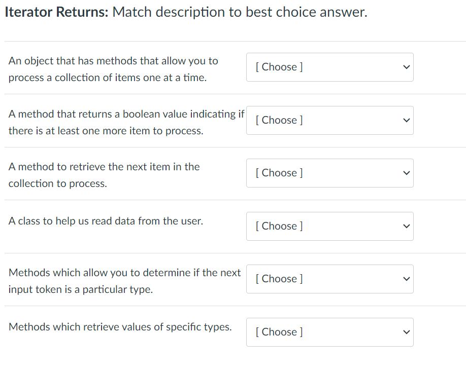The image size is (466, 373).
Task: Open the dropdown for retrieving the next item
Action: [329, 173]
